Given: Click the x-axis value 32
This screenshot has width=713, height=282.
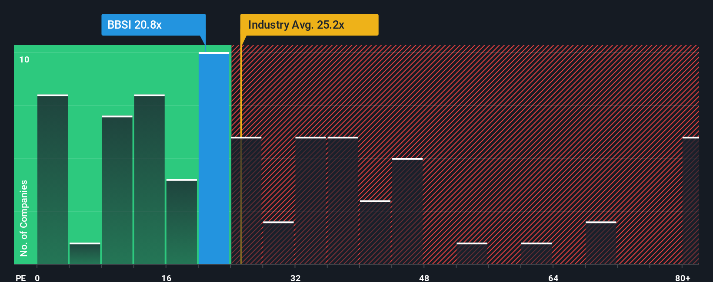Looking at the screenshot, I should [295, 278].
